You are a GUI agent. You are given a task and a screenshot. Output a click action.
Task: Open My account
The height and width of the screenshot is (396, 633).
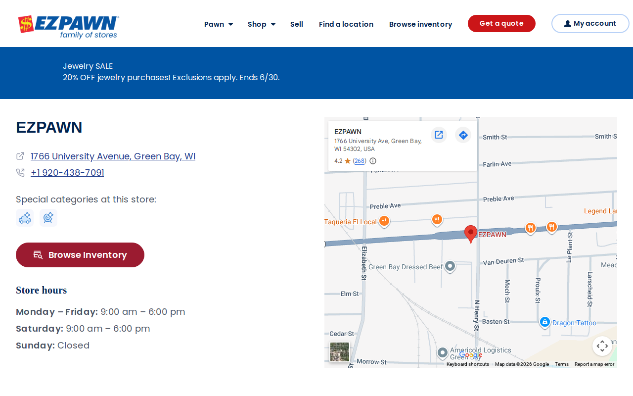coord(590,23)
